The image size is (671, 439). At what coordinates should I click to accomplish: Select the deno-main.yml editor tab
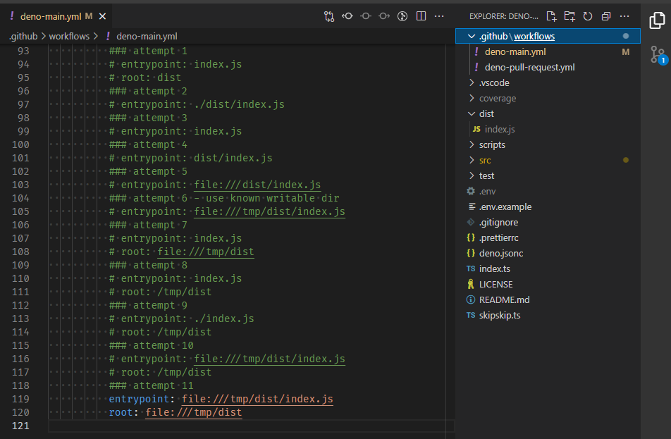[57, 16]
